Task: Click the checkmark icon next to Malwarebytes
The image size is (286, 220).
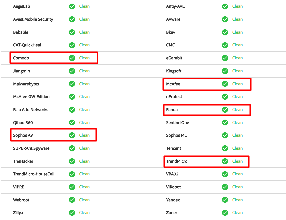Action: pyautogui.click(x=72, y=84)
